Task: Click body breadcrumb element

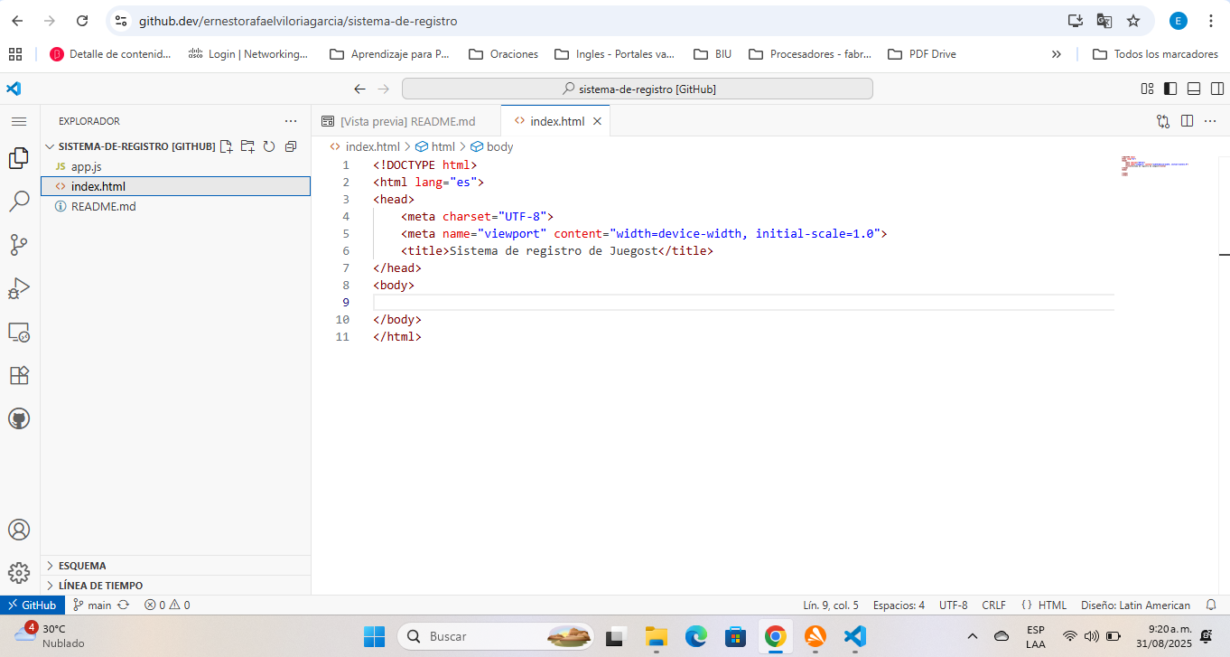Action: click(x=491, y=146)
